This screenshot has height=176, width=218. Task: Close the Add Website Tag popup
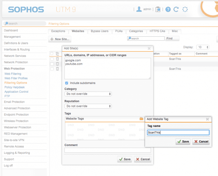coord(207,119)
